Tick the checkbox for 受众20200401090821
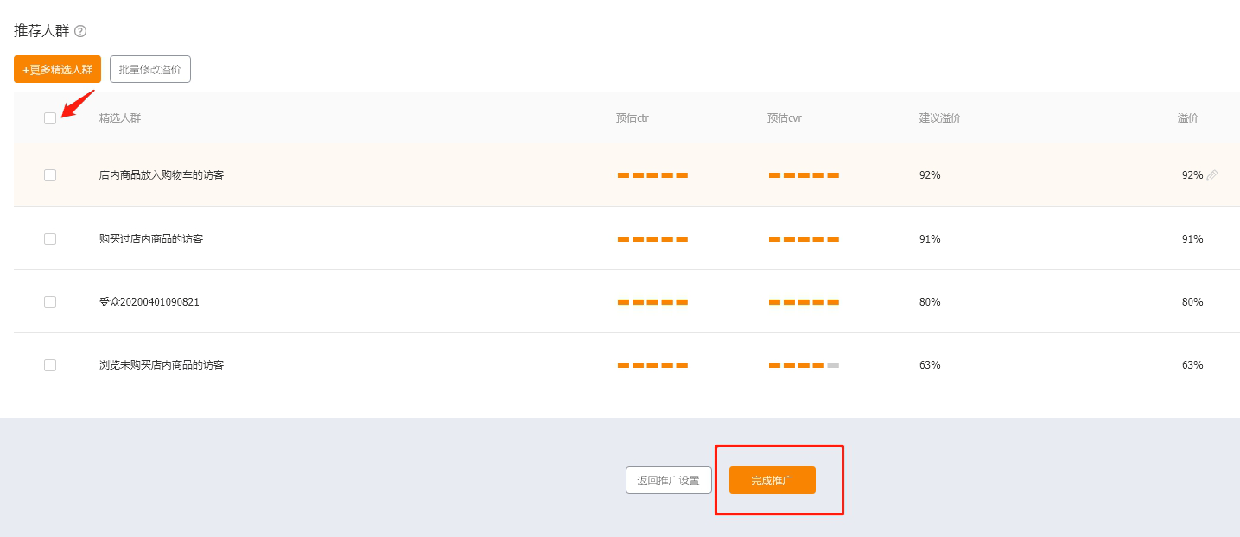 tap(50, 302)
